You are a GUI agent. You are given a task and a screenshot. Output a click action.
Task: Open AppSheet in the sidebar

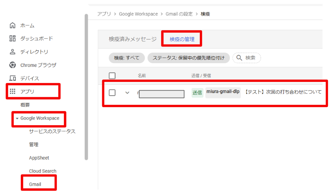(39, 158)
